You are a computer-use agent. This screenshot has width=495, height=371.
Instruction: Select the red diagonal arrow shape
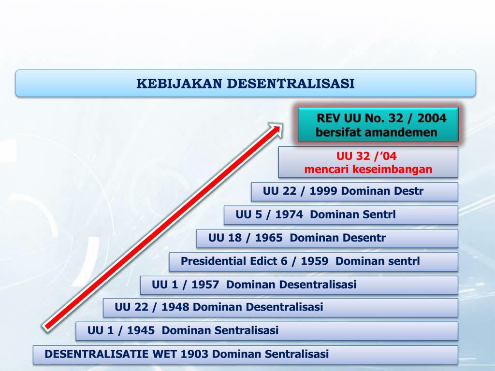coord(162,227)
